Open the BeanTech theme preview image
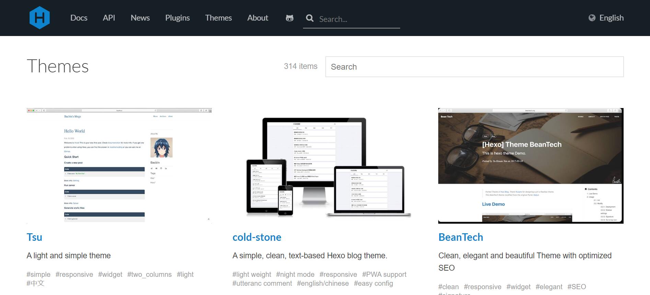 pos(531,166)
